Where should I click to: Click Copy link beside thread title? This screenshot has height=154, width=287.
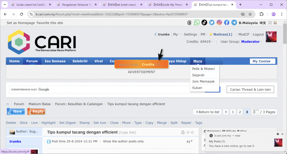[x=127, y=133]
